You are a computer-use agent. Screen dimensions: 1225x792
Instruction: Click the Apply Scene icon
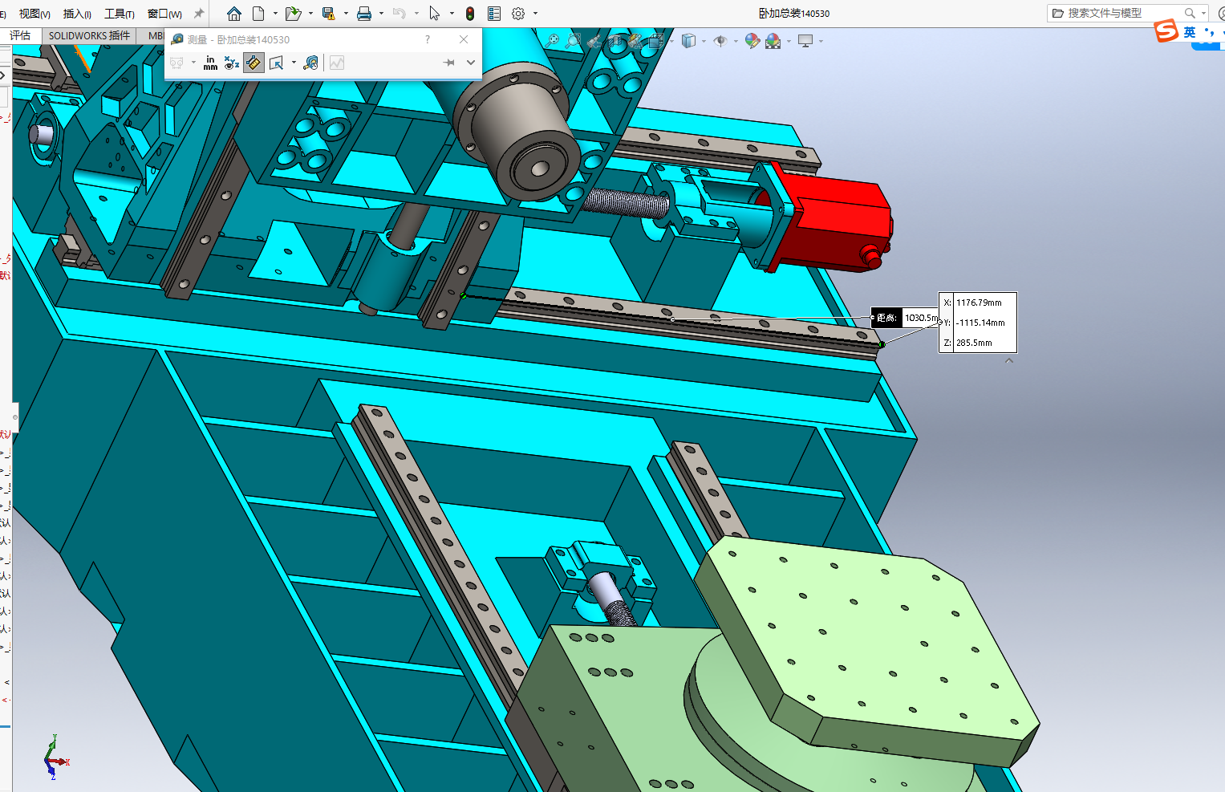[773, 40]
